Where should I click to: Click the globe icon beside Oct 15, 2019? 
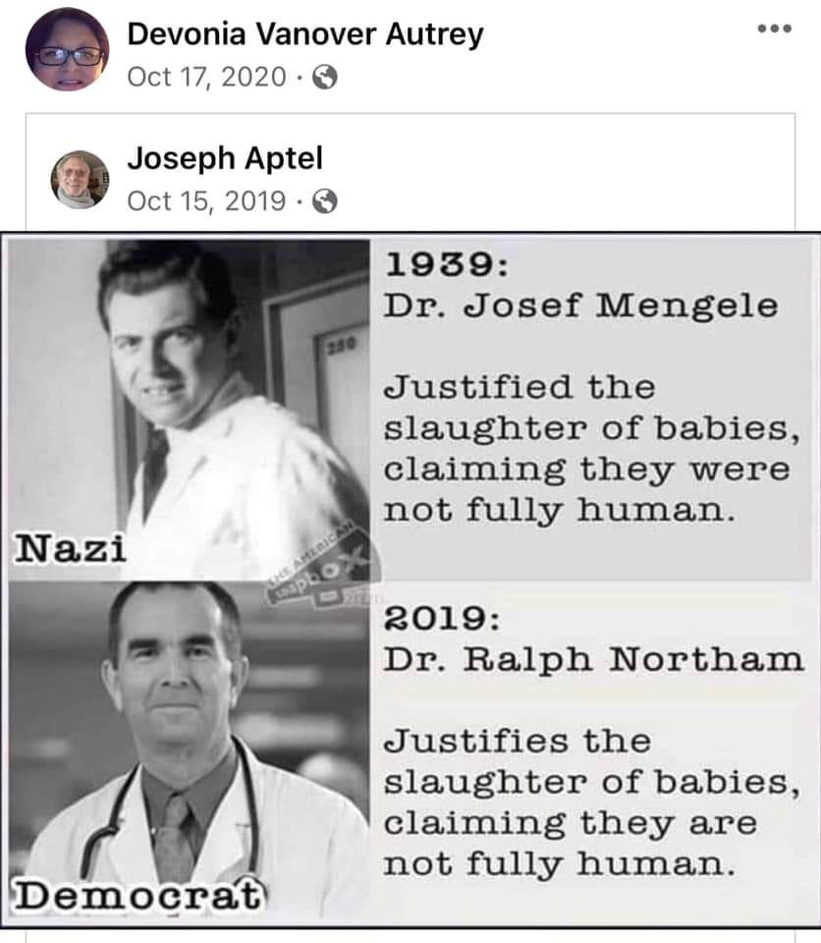click(325, 200)
